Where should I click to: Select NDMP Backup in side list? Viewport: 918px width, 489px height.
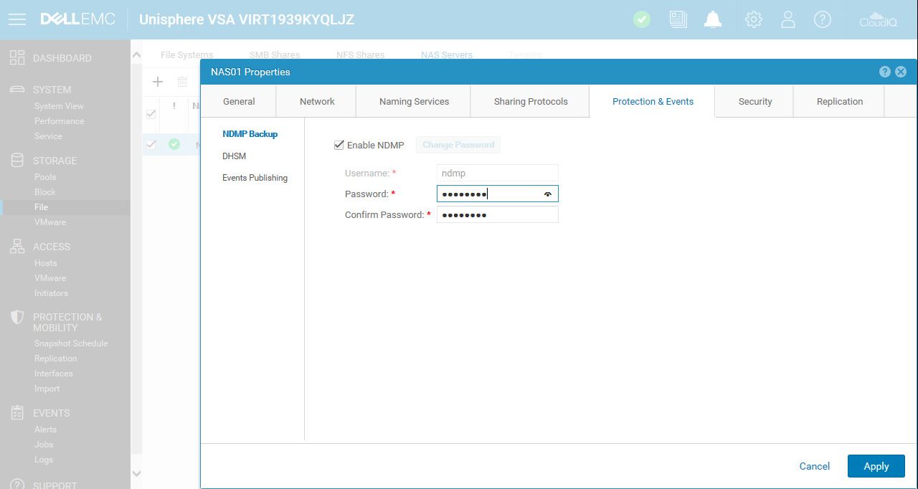pos(250,134)
